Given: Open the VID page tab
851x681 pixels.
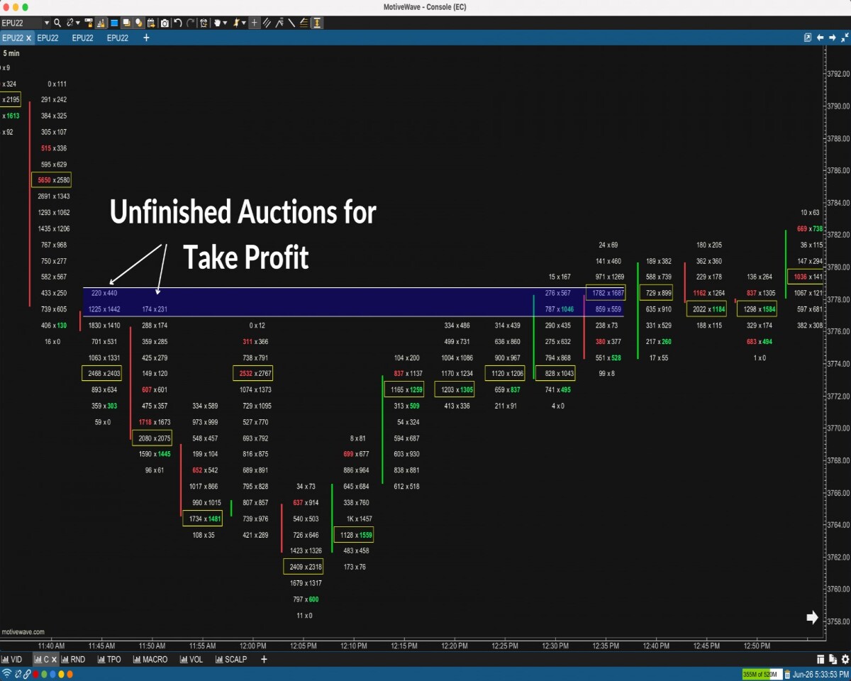Looking at the screenshot, I should click(x=12, y=660).
